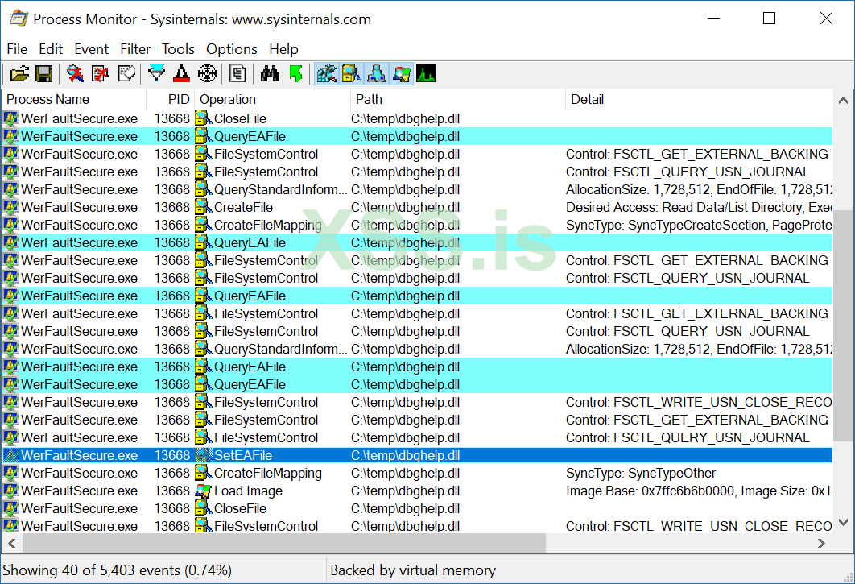855x584 pixels.
Task: Click the process icon in the SetEAFile row
Action: coord(11,455)
